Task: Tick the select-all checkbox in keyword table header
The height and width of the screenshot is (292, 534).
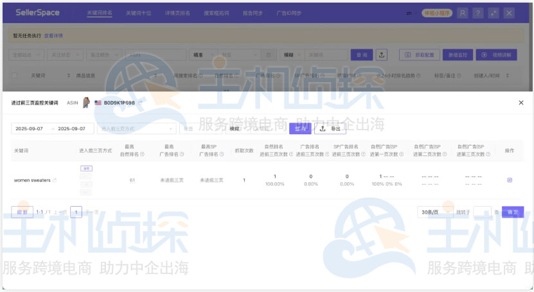Action: (x=15, y=75)
